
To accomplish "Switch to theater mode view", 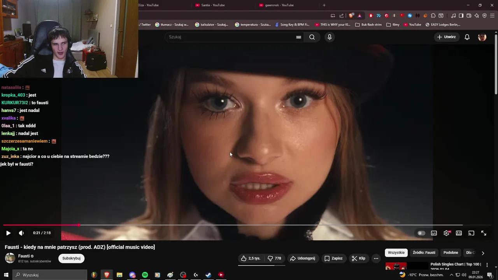I will click(x=459, y=233).
